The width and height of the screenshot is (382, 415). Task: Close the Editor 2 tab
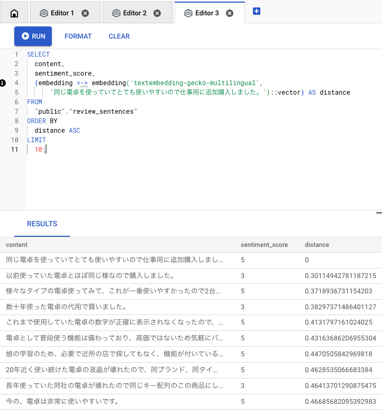pos(157,13)
